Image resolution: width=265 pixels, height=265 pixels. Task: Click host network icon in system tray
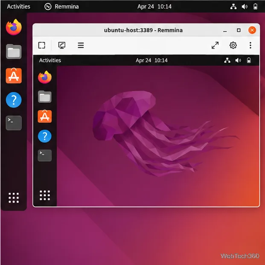233,6
